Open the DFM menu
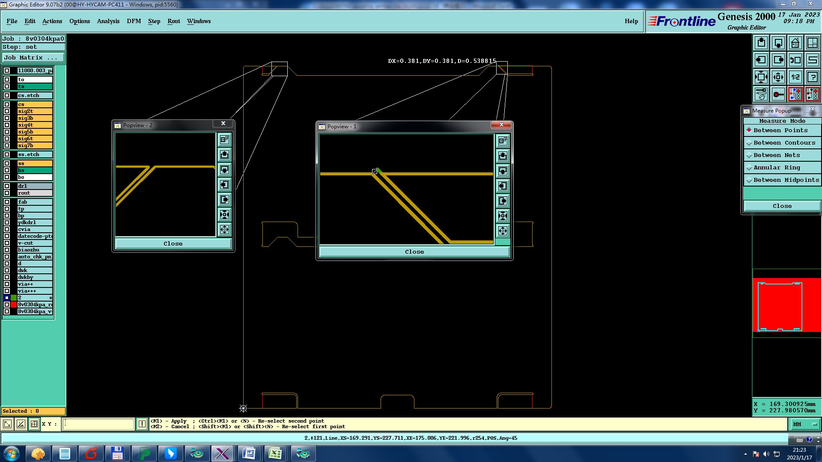This screenshot has height=462, width=822. tap(134, 21)
